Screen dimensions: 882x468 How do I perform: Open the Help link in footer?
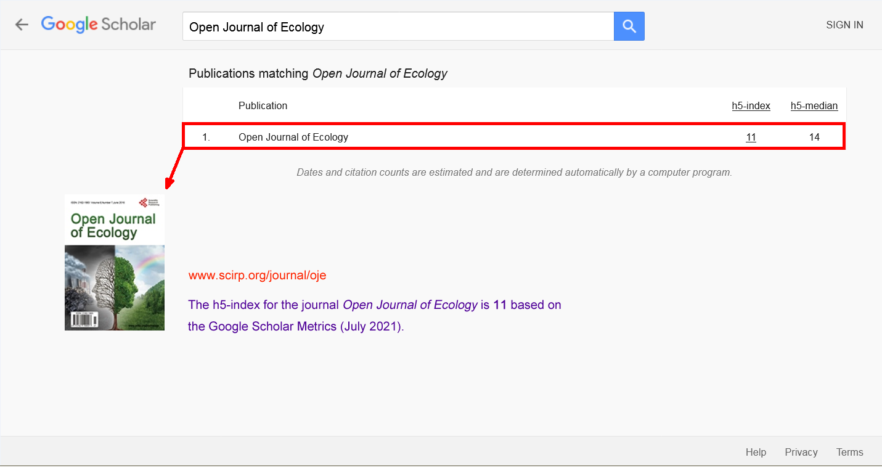tap(756, 452)
